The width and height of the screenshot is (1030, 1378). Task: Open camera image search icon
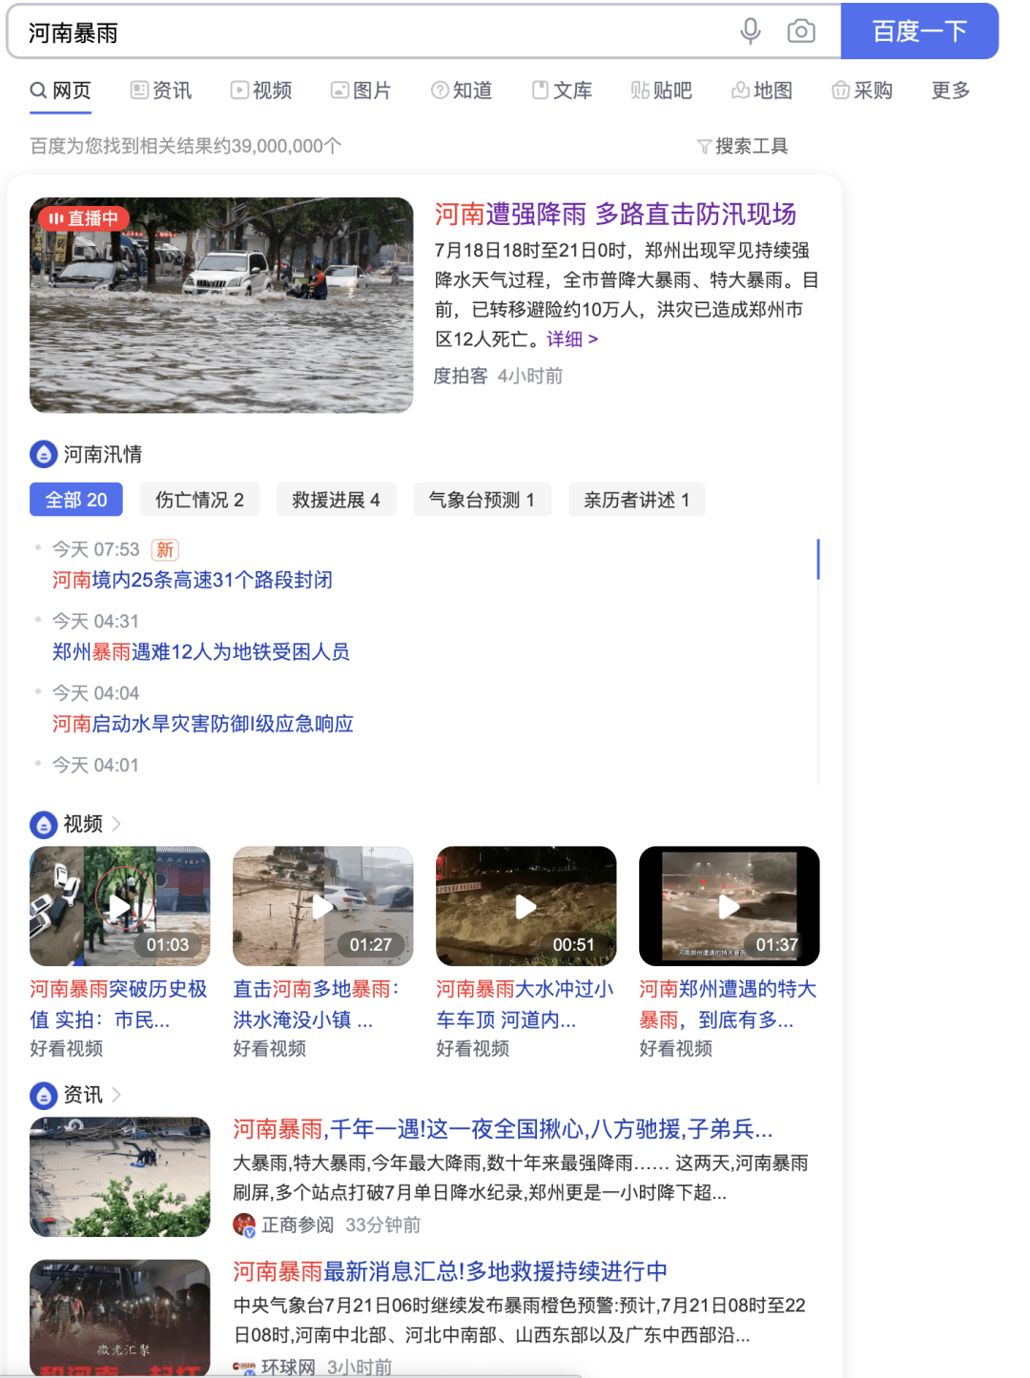coord(801,31)
